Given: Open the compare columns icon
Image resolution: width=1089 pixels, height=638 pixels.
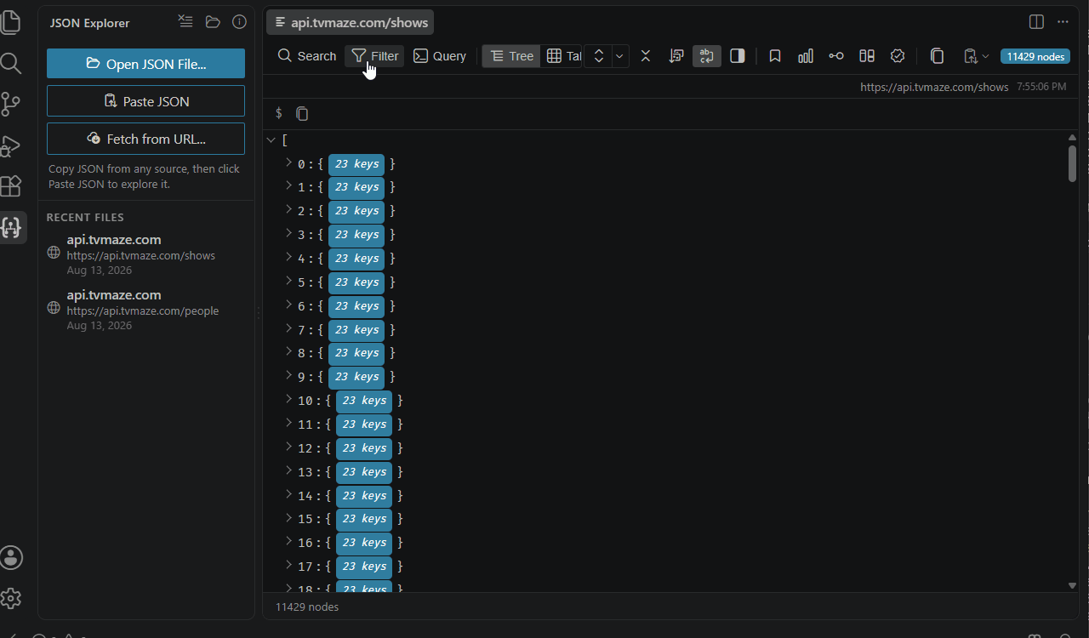Looking at the screenshot, I should [867, 56].
